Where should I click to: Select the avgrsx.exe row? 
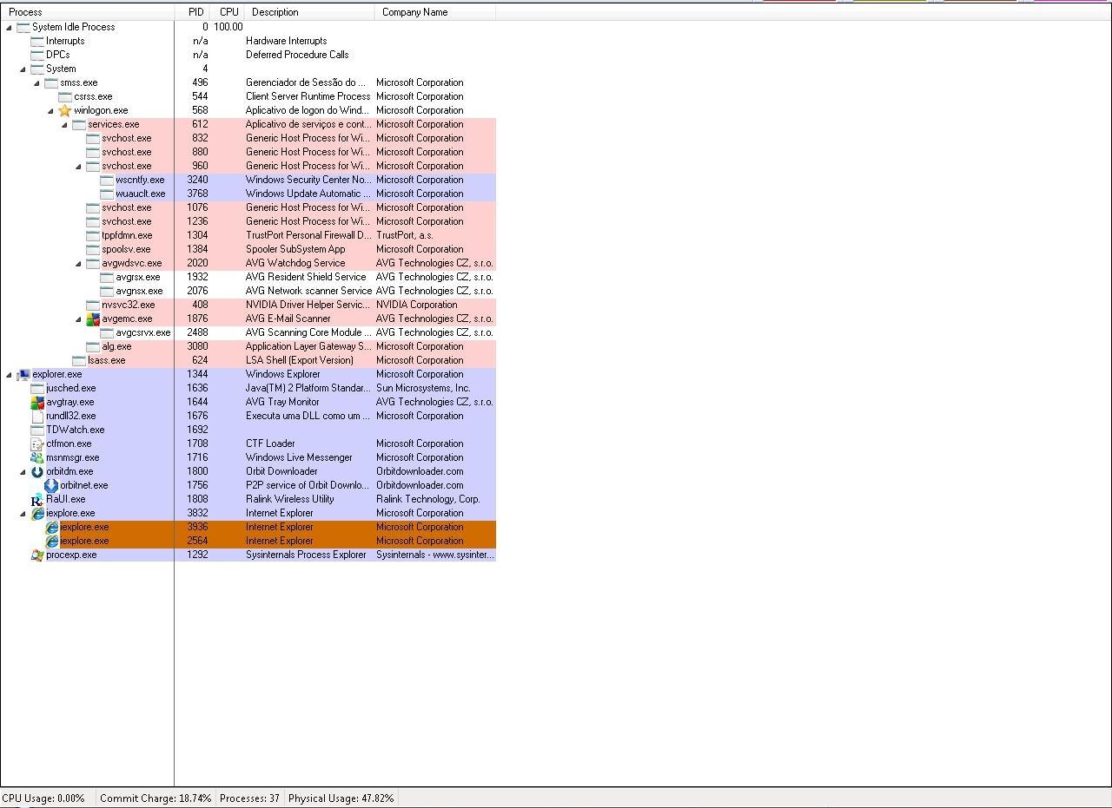(248, 277)
